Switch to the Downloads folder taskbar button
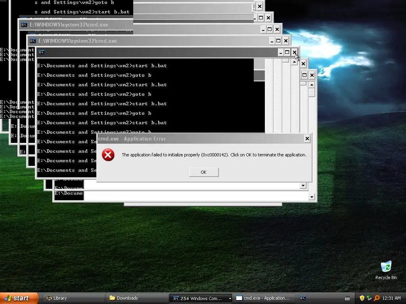The height and width of the screenshot is (304, 406). click(137, 298)
